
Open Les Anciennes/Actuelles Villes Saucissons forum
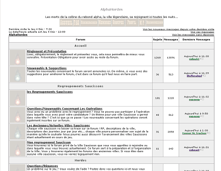pyautogui.click(x=58, y=126)
